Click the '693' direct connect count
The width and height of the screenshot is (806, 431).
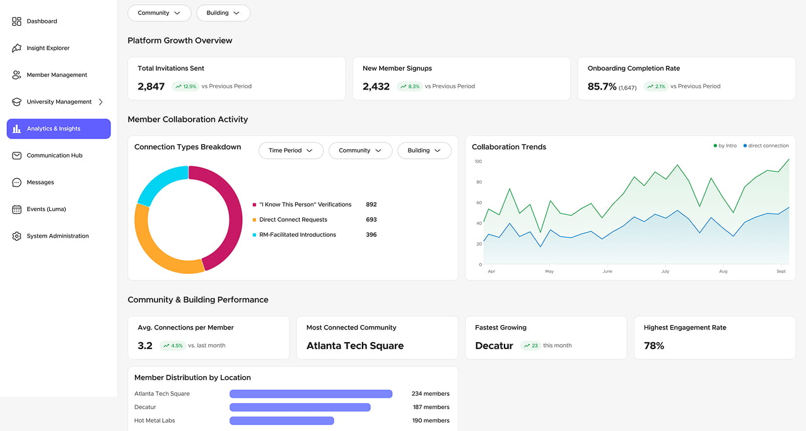[371, 220]
